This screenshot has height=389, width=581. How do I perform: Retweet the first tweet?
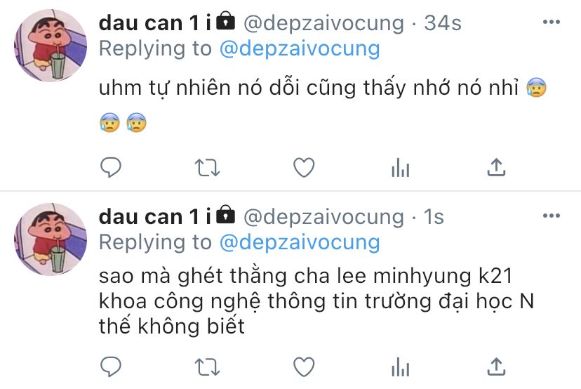(207, 167)
